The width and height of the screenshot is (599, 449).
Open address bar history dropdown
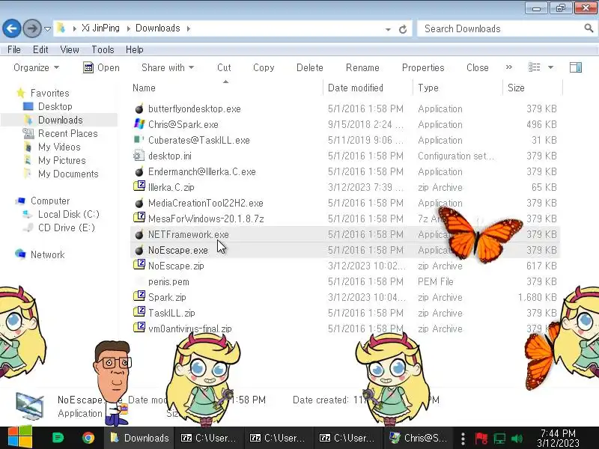tap(388, 29)
